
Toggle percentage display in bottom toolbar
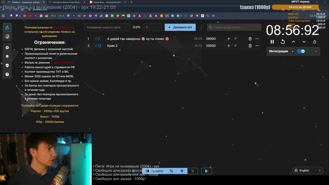tap(171, 171)
